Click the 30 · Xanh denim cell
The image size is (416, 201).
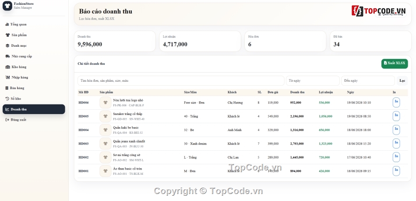click(195, 143)
